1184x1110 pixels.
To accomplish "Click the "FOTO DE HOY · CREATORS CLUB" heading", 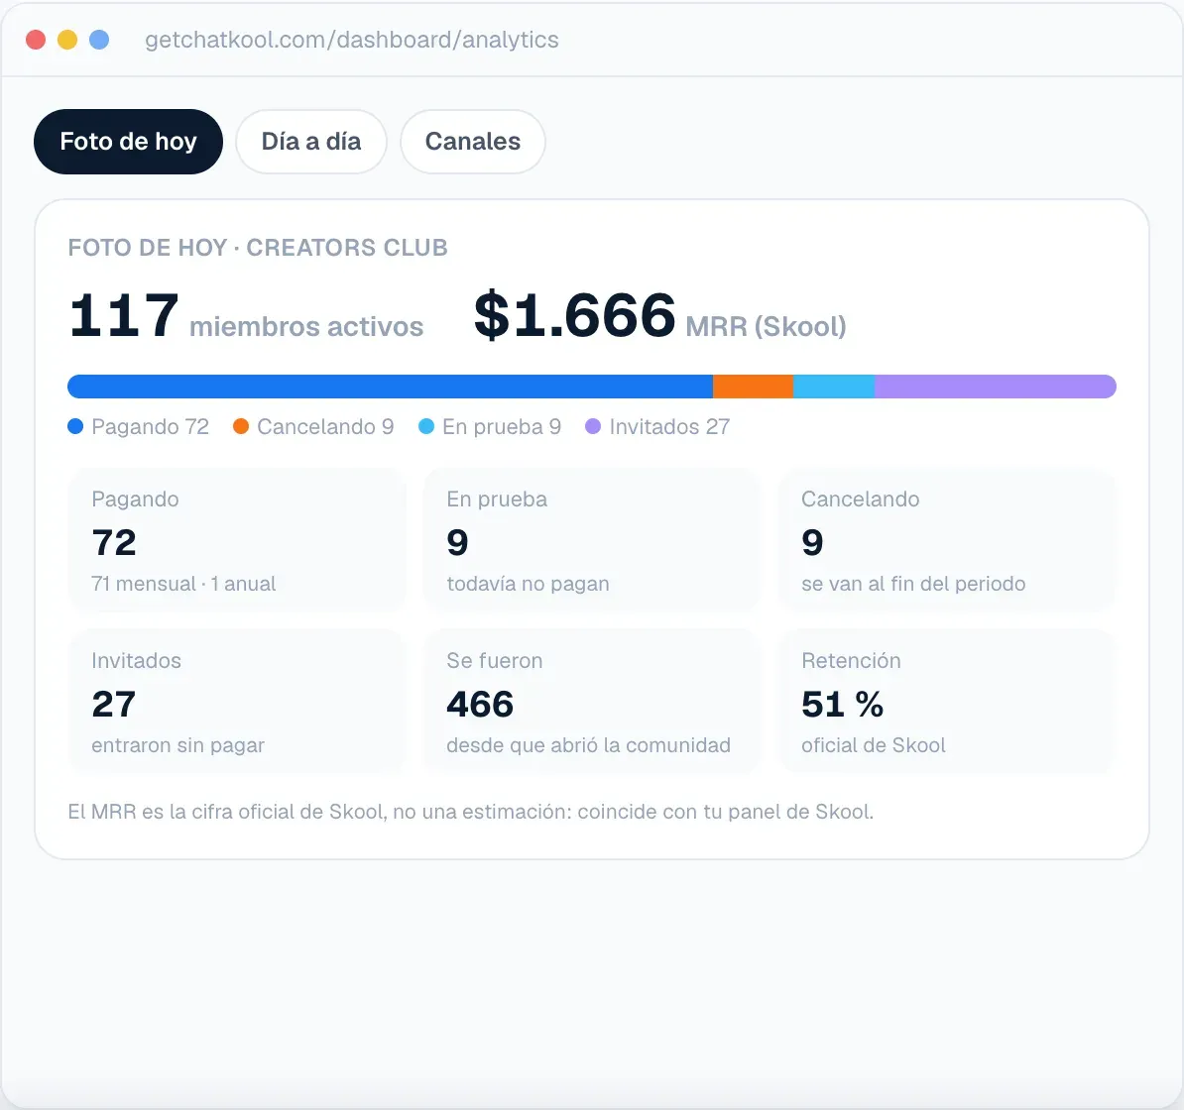I will tap(258, 248).
